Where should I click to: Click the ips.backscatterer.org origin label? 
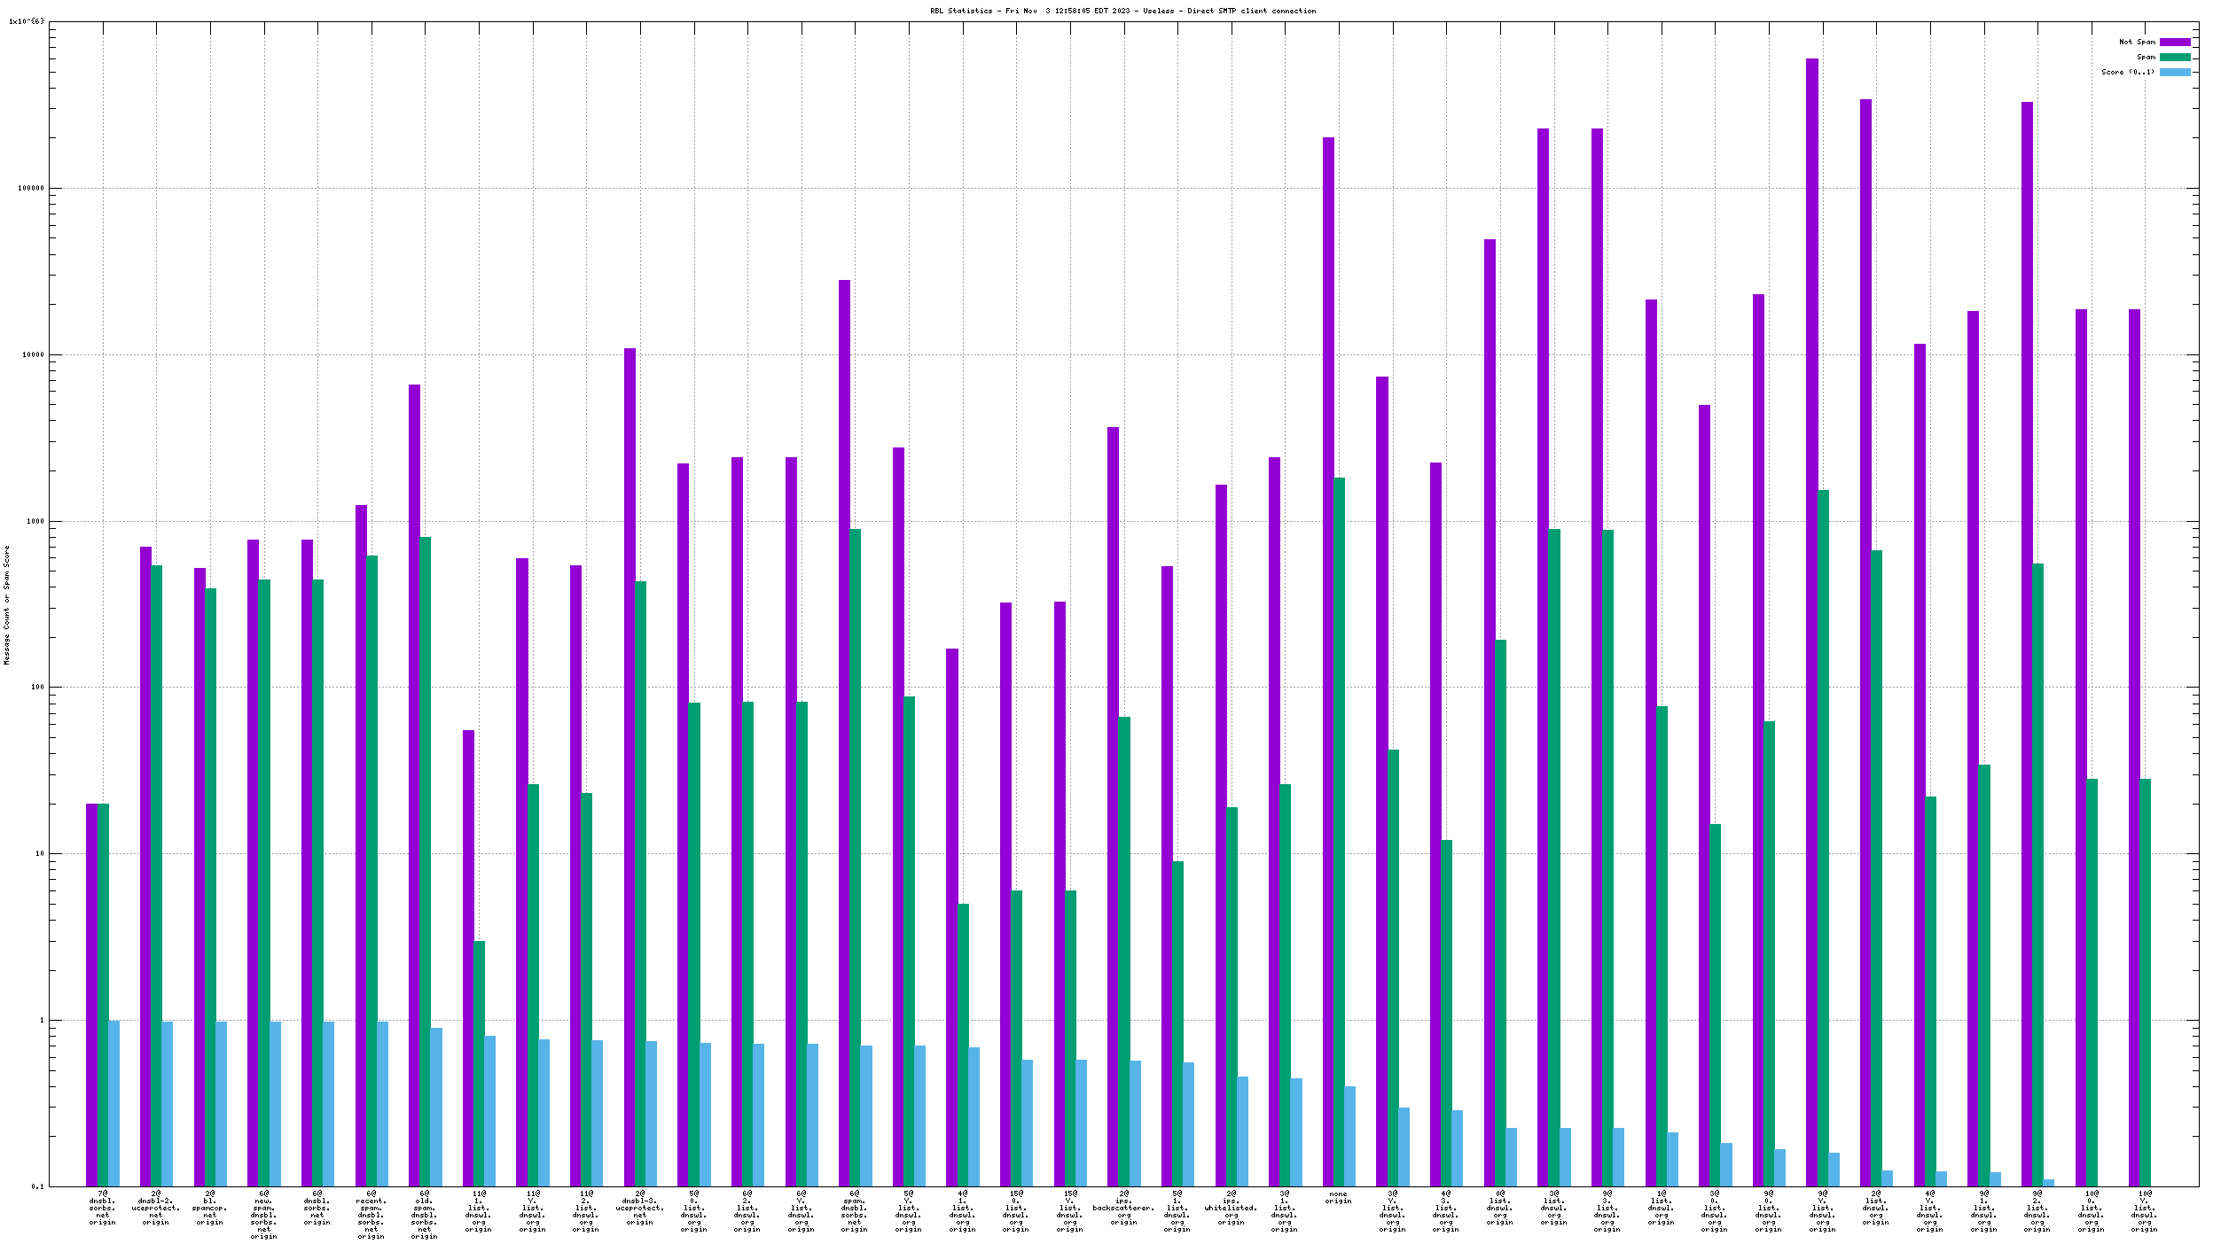1123,1210
